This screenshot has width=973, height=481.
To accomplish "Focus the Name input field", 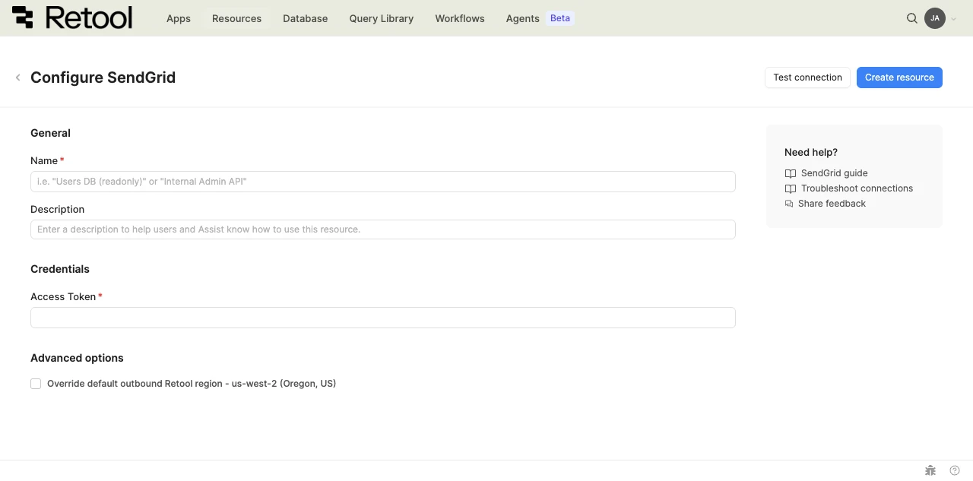I will pyautogui.click(x=383, y=182).
